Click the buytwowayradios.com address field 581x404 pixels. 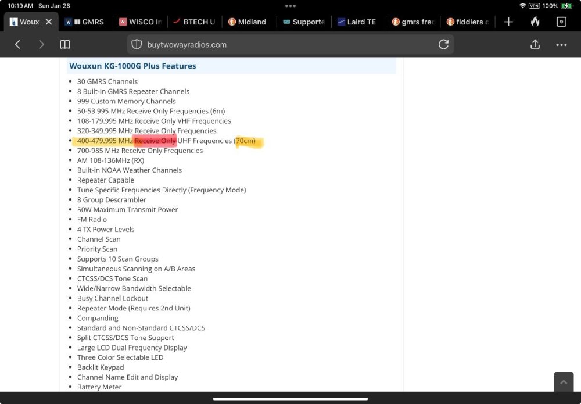click(285, 45)
